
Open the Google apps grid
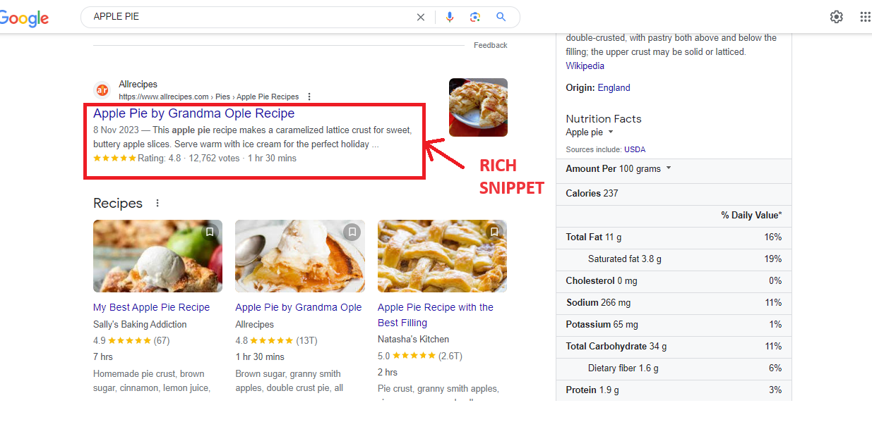tap(865, 17)
